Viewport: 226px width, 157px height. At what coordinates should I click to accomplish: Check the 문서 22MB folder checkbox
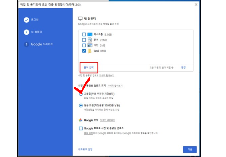(84, 40)
